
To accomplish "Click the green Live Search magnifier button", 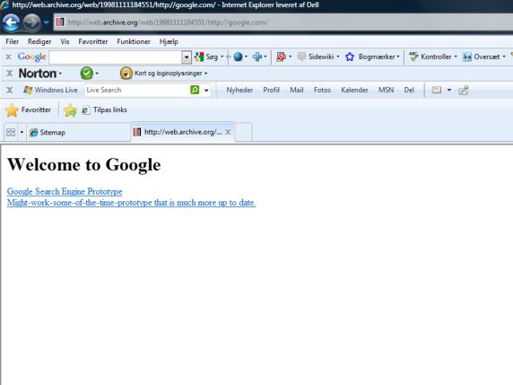I will point(195,90).
